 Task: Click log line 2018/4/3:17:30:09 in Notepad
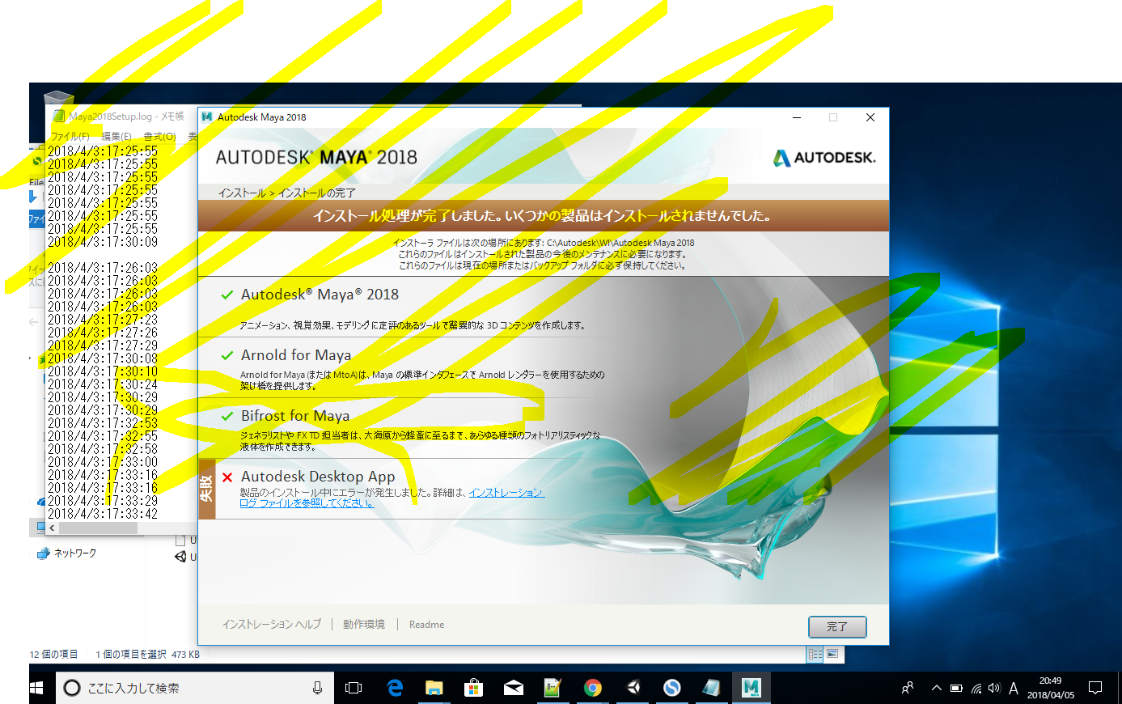pos(103,242)
